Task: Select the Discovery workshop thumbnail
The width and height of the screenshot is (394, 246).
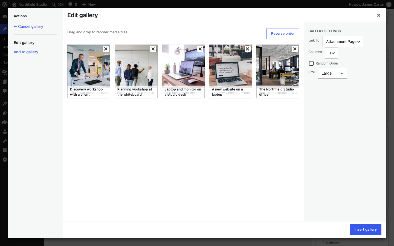Action: coord(89,66)
